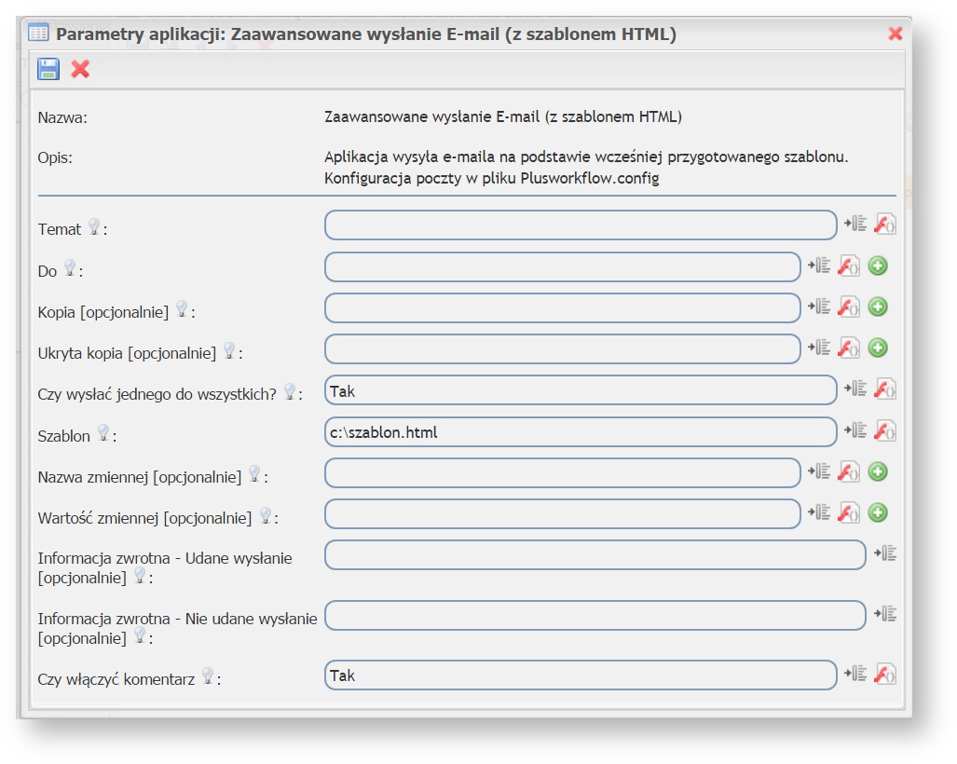Add a new Nazwa zmiennej row
Image resolution: width=957 pixels, height=764 pixels.
876,472
